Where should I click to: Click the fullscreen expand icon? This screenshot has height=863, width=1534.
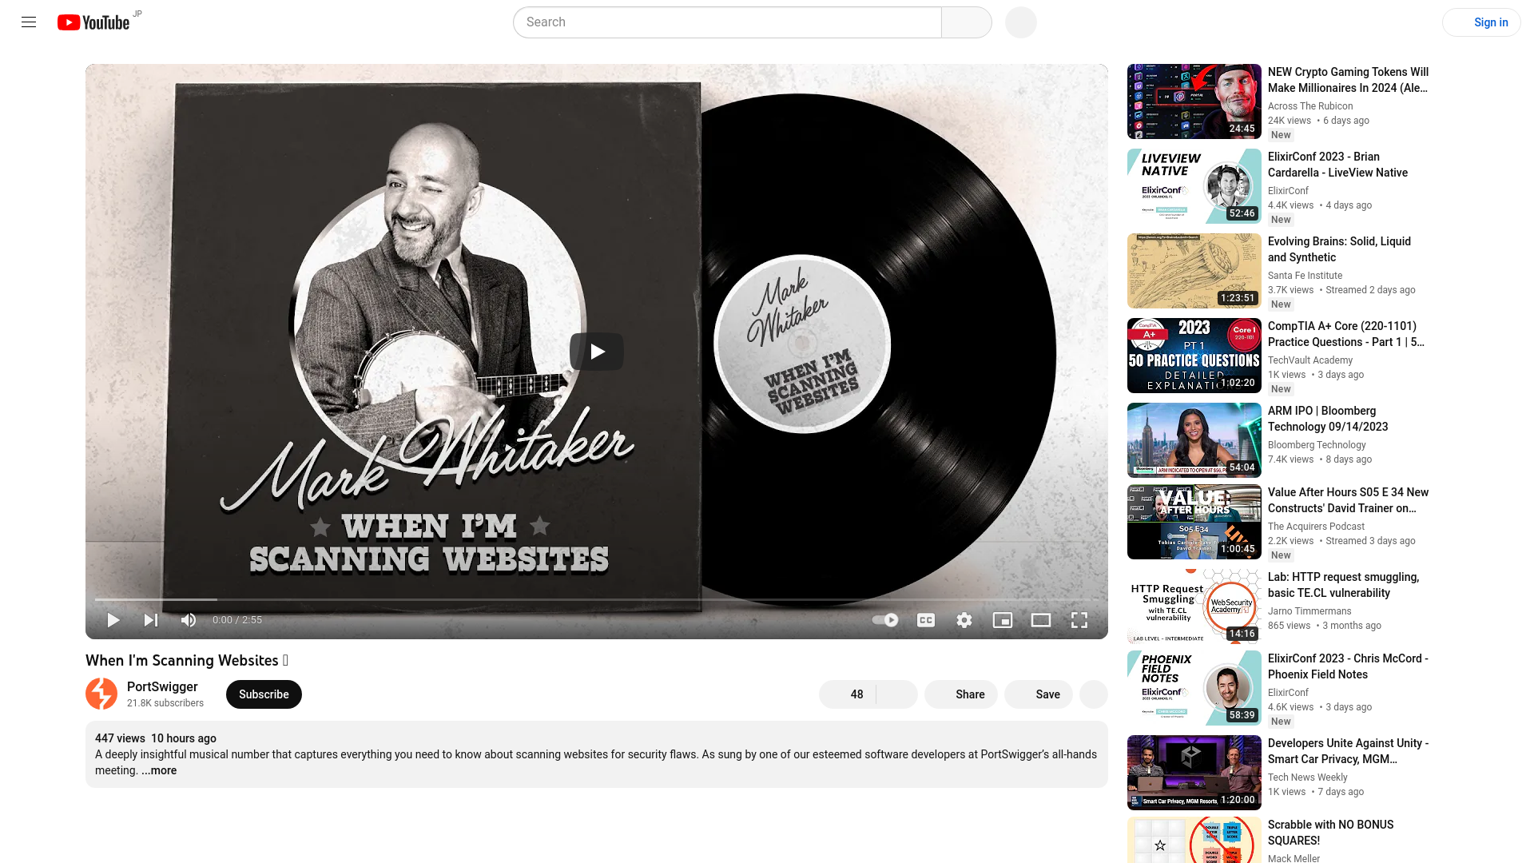(1079, 621)
